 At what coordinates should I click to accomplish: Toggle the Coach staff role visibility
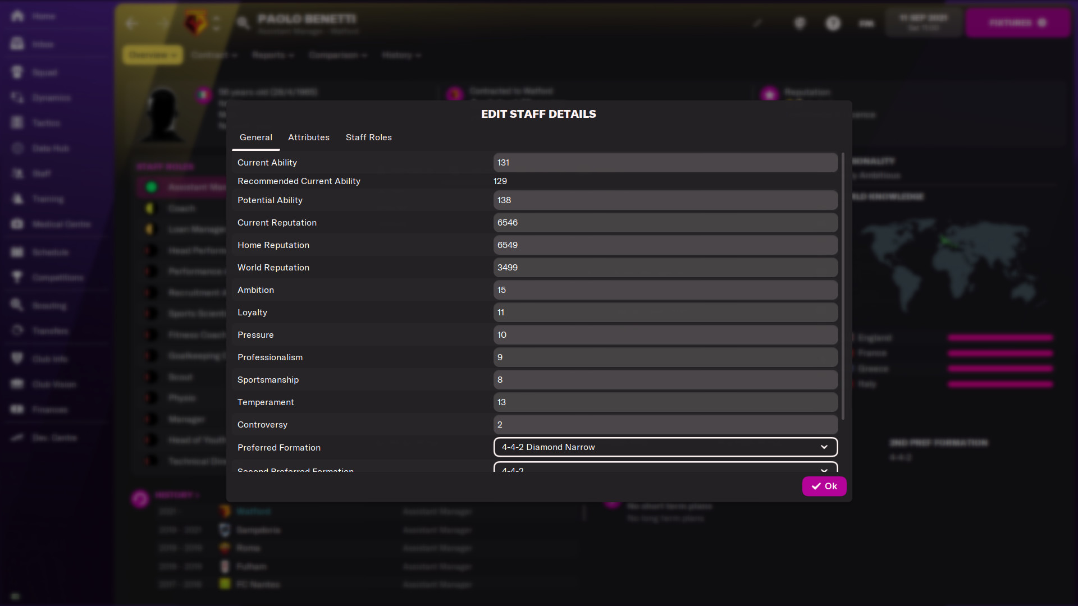coord(150,208)
